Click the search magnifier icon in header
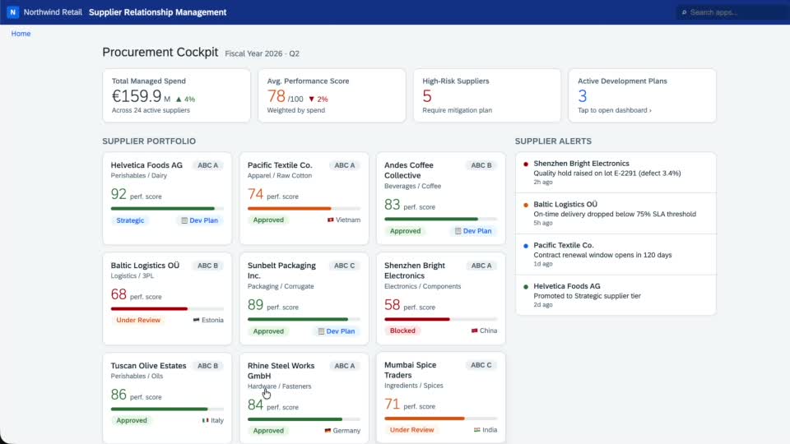This screenshot has width=790, height=444. [x=684, y=12]
